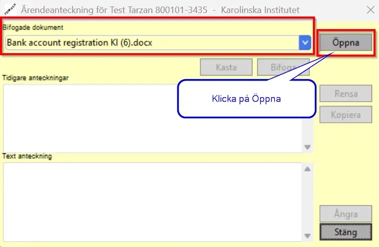Click the Bifogade dokument label

33,28
